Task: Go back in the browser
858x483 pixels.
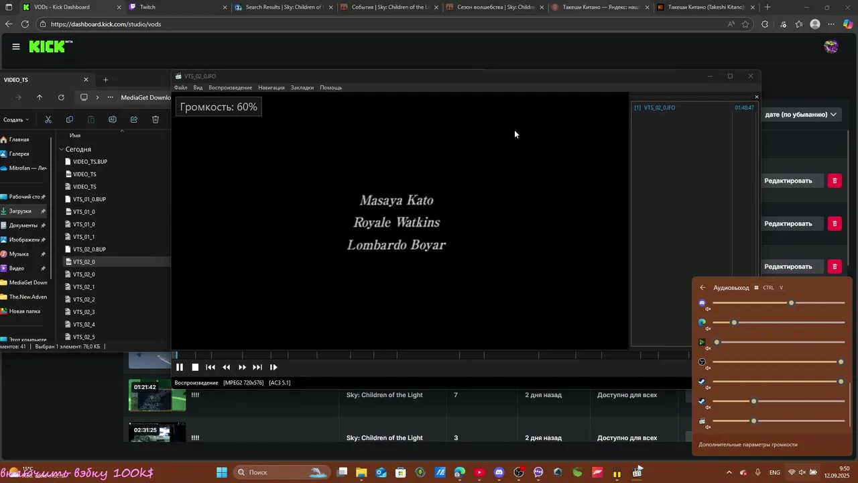Action: pyautogui.click(x=9, y=24)
